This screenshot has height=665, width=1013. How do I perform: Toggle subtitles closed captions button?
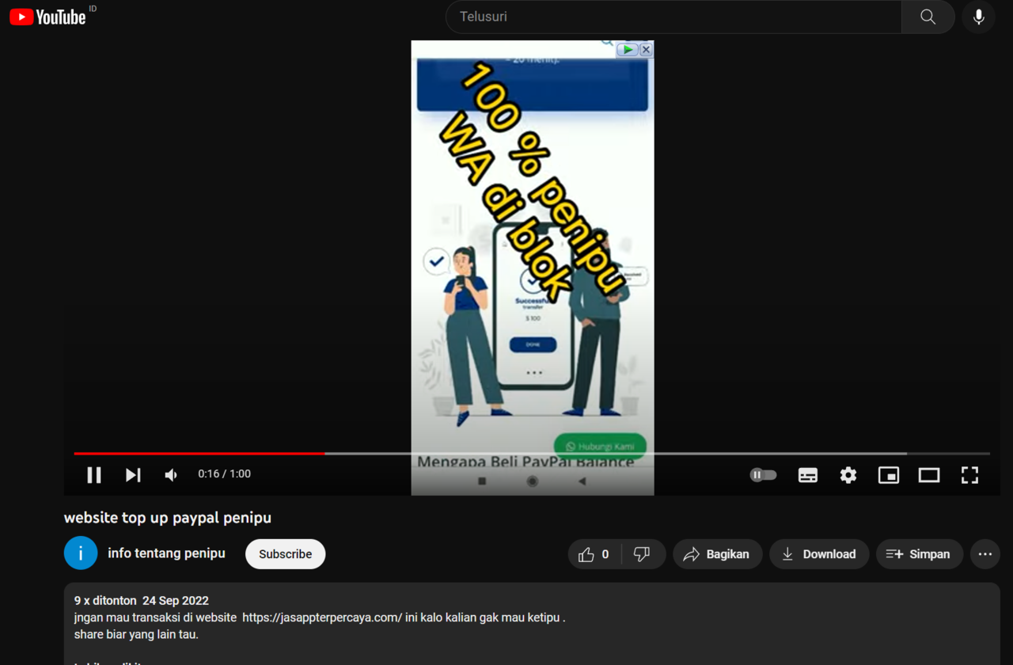point(808,475)
